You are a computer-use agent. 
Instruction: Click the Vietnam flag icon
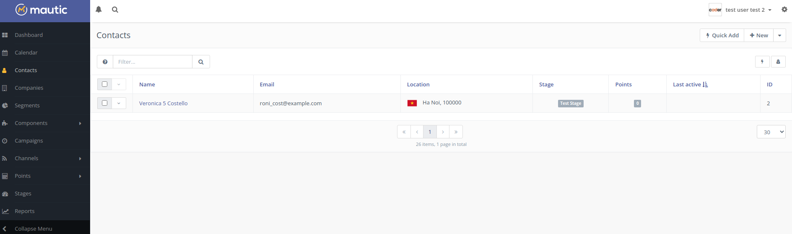412,103
